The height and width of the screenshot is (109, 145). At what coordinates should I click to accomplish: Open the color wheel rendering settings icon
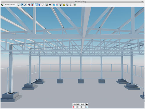click(29, 5)
